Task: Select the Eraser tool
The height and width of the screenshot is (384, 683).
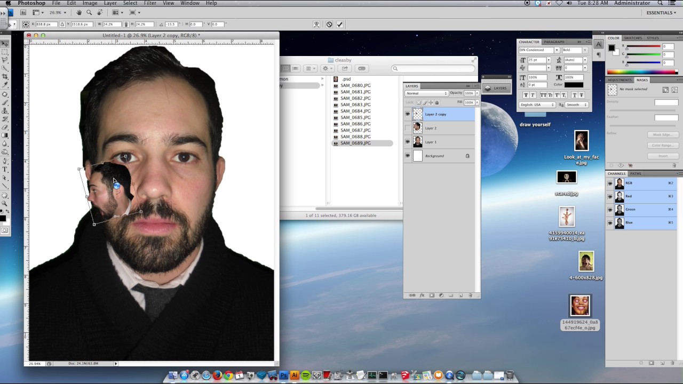Action: pyautogui.click(x=5, y=127)
